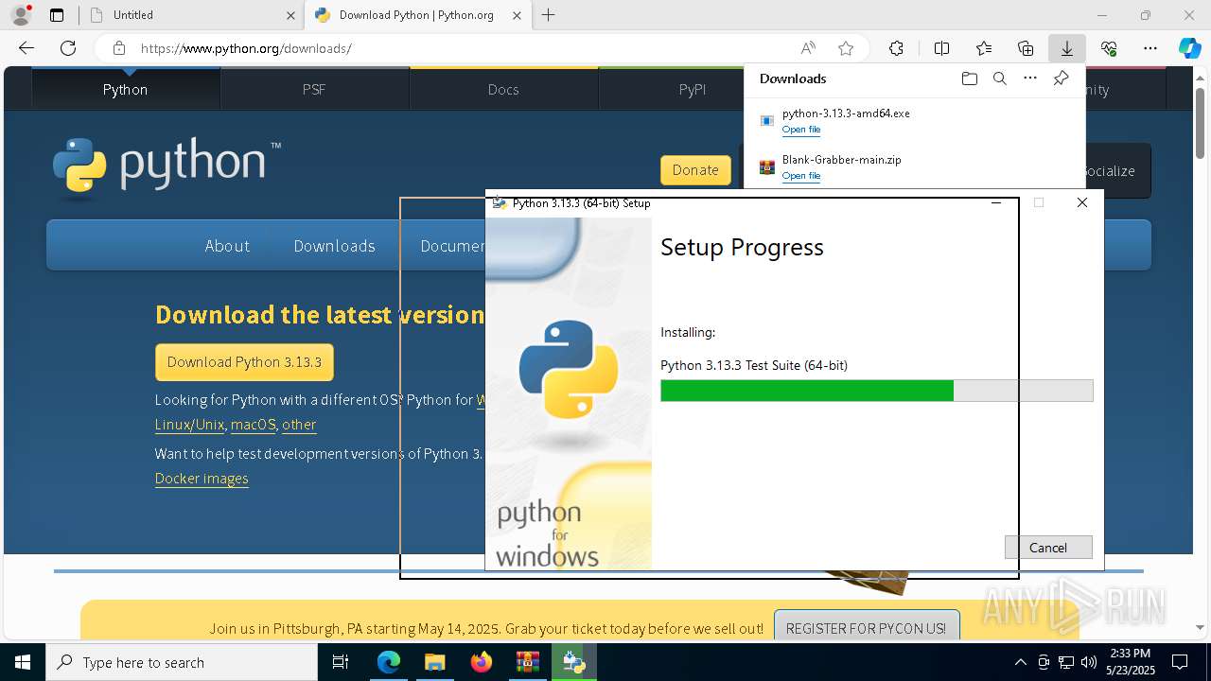This screenshot has height=681, width=1211.
Task: Launch the Copilot sidebar icon
Action: 1189,48
